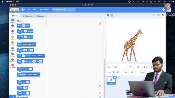This screenshot has width=175, height=98.
Task: Open the Edit menu in the Scratch toolbar
Action: pyautogui.click(x=34, y=10)
